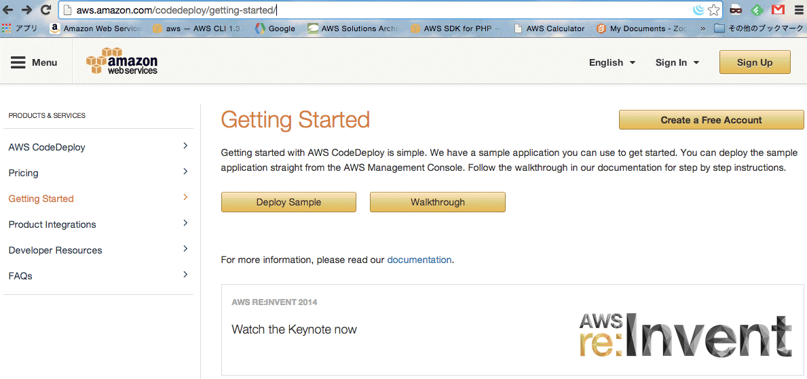807x379 pixels.
Task: Click the blue swirl extension icon in address bar
Action: 699,9
